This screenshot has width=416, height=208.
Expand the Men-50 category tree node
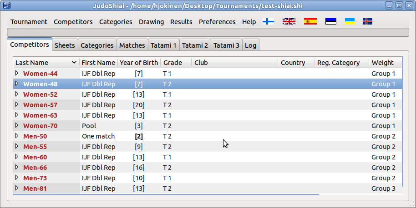click(17, 136)
